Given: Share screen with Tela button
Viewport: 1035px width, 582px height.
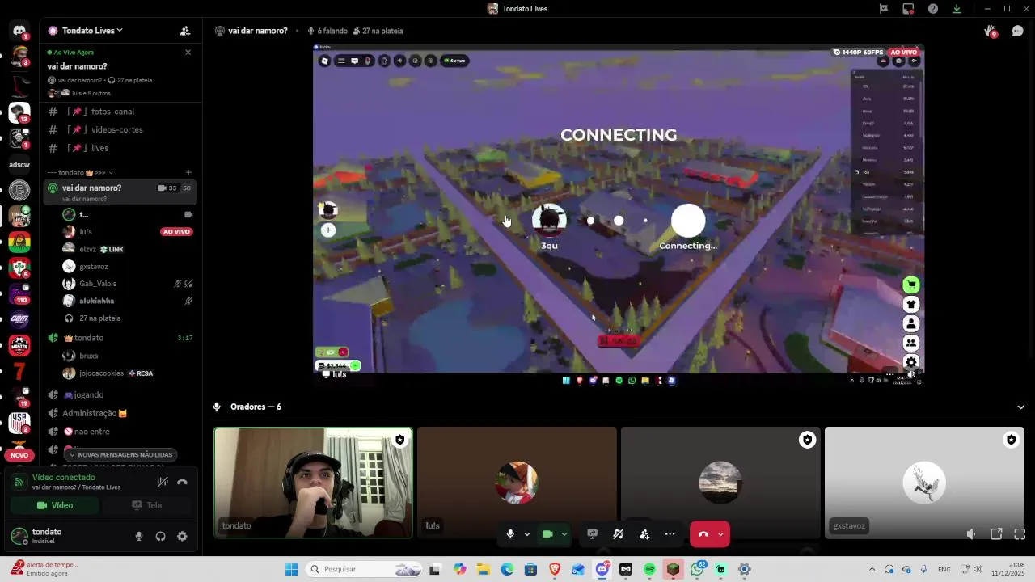Looking at the screenshot, I should [x=147, y=506].
